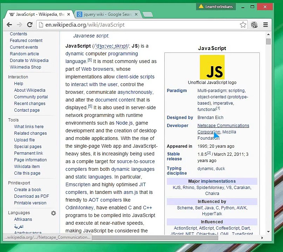Screen dimensions: 283x252
Task: Open the Chrome hamburger menu
Action: [x=265, y=25]
